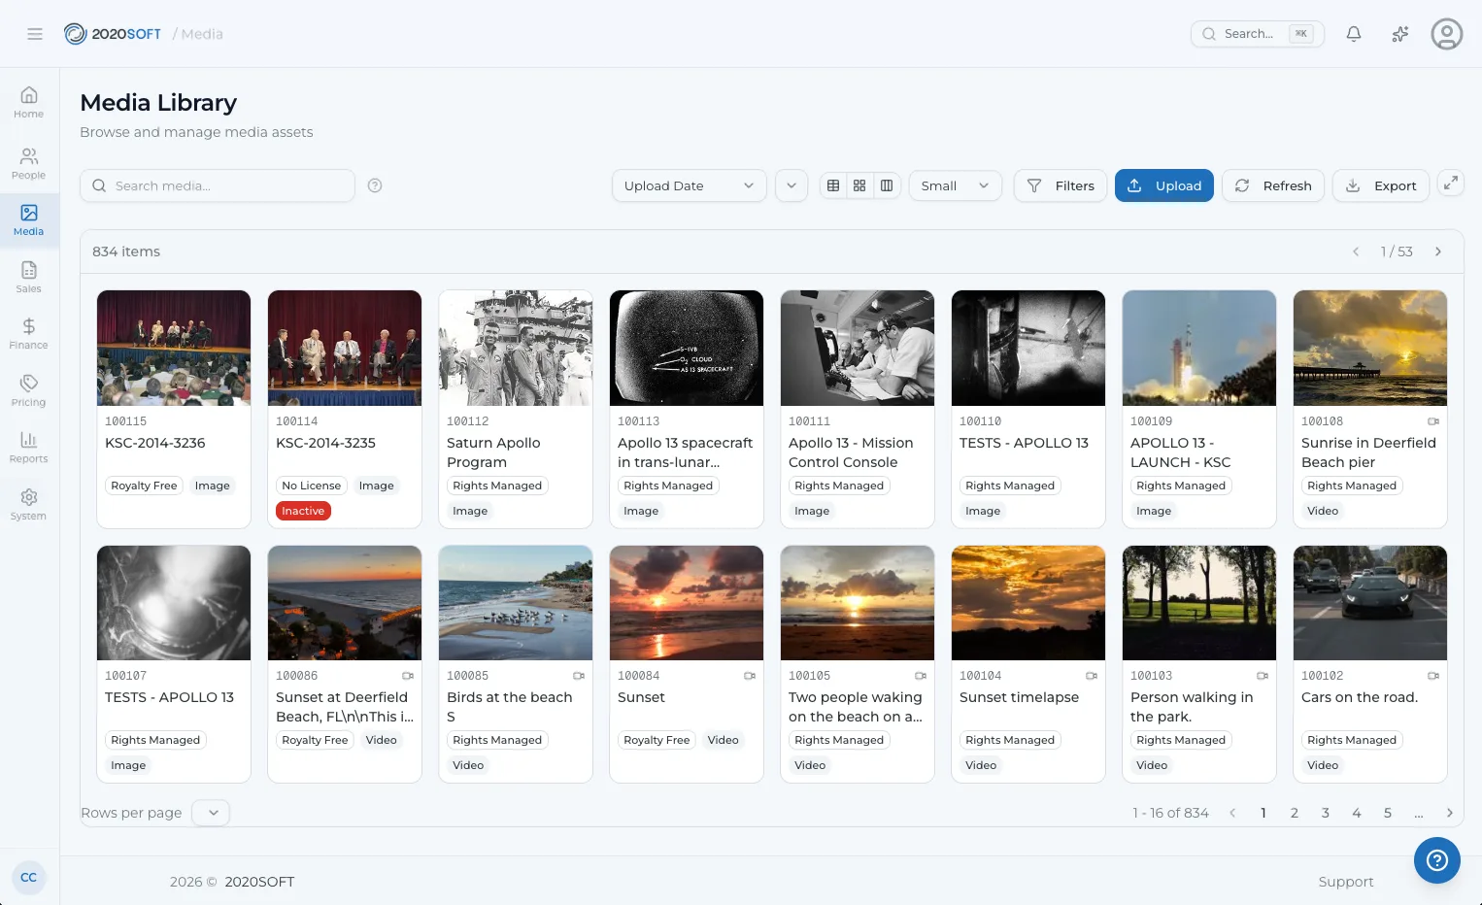Viewport: 1482px width, 905px height.
Task: Click the blue Upload button
Action: pos(1163,185)
